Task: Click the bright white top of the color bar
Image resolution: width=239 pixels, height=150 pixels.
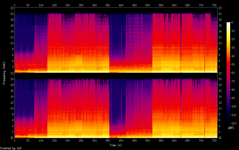Action: click(x=228, y=24)
